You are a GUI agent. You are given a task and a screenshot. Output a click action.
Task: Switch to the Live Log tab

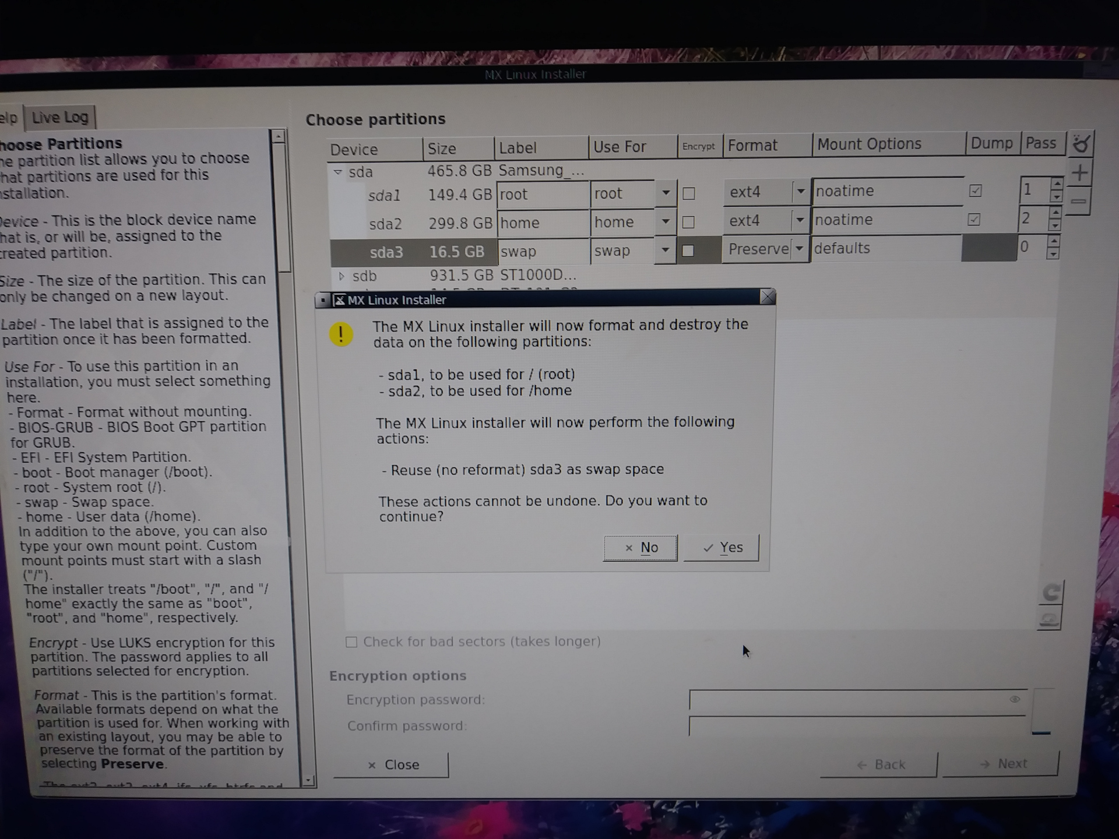pos(60,118)
